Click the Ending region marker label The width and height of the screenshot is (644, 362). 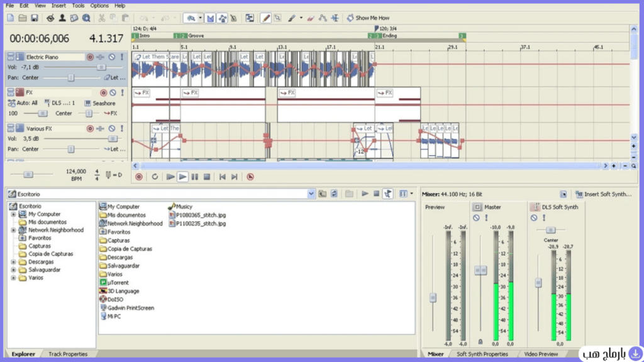pyautogui.click(x=390, y=36)
